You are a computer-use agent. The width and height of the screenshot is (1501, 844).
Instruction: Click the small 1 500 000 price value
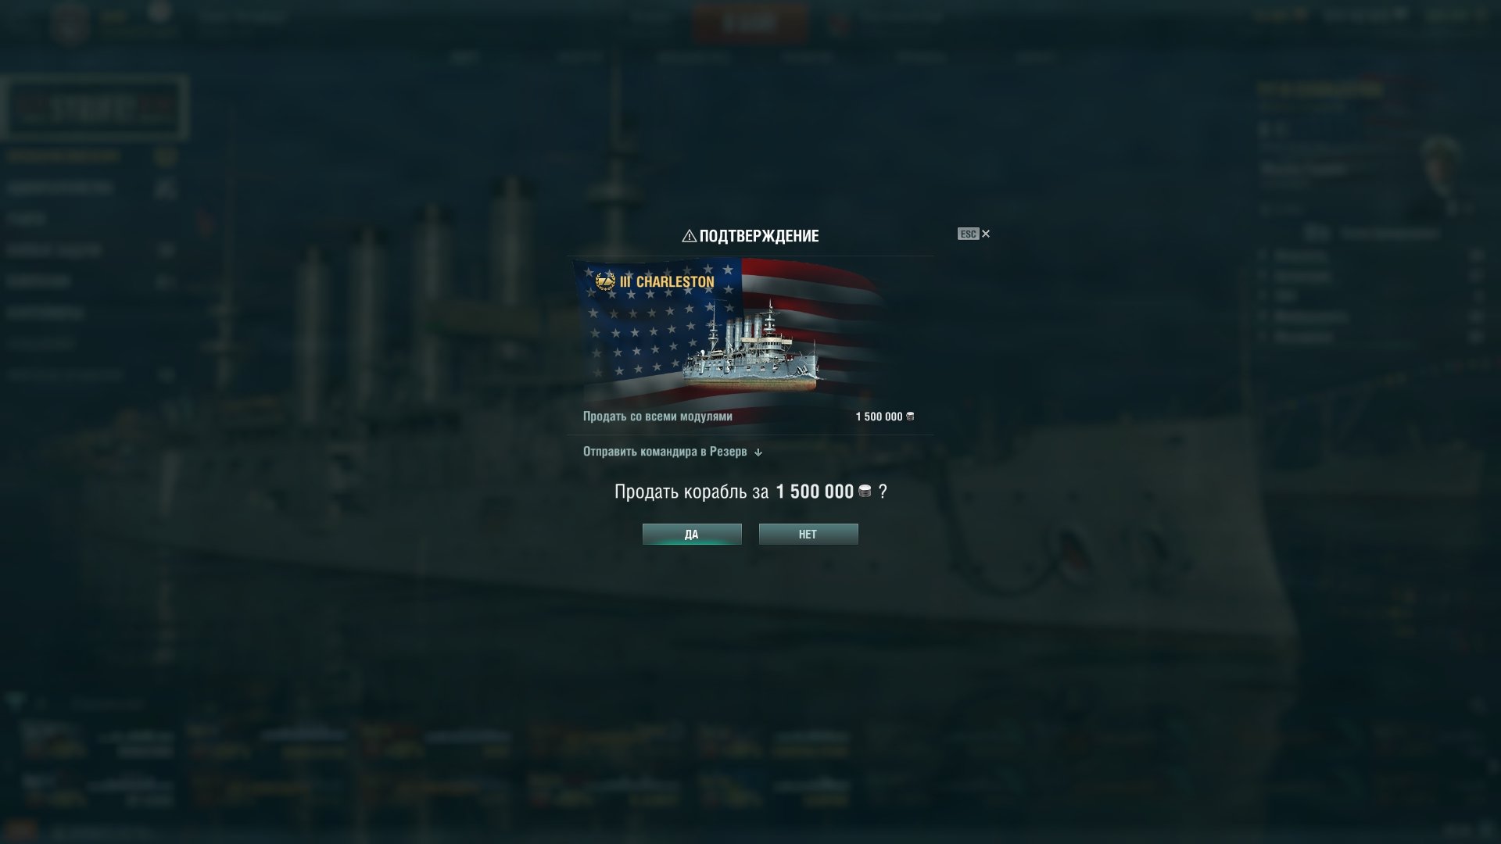(x=879, y=417)
